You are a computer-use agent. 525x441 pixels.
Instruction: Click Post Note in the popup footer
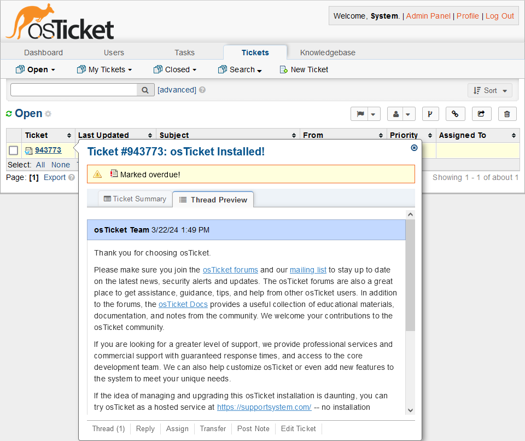point(253,428)
